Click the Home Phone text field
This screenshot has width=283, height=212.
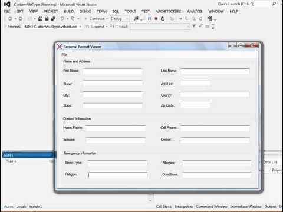coord(116,128)
